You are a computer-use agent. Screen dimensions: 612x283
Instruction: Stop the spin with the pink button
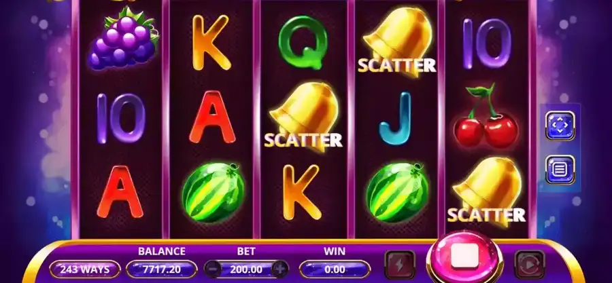(464, 257)
